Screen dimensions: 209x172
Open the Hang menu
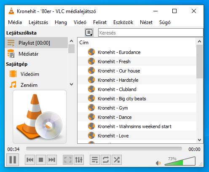pos(61,22)
